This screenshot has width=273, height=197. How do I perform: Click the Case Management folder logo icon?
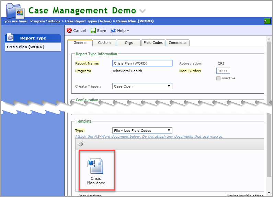(x=15, y=11)
